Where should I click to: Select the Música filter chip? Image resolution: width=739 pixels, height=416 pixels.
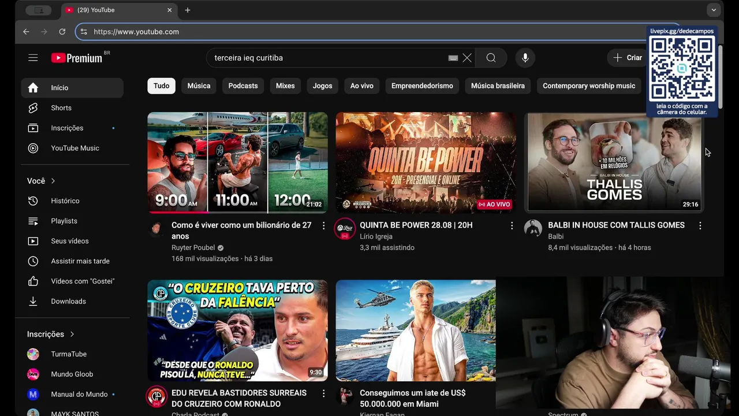click(199, 86)
